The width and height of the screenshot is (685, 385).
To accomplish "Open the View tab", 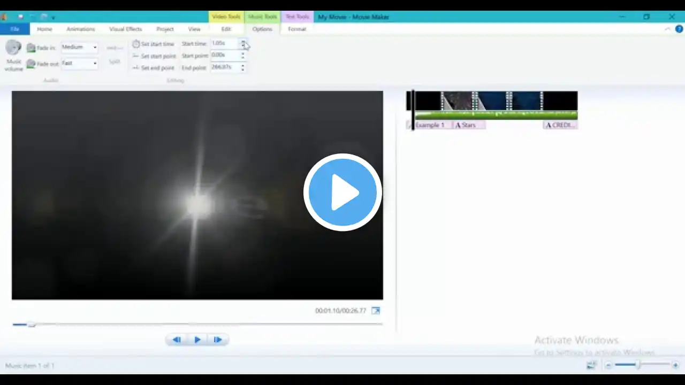I will (194, 29).
